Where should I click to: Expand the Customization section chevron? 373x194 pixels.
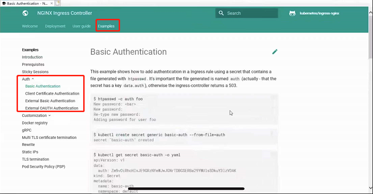[x=50, y=115]
